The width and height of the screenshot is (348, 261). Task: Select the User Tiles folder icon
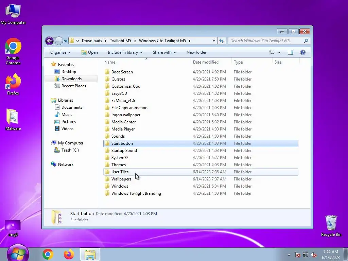107,172
